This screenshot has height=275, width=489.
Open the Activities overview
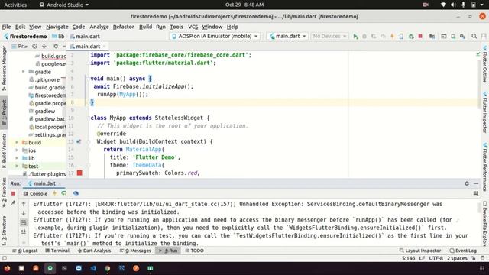point(15,5)
